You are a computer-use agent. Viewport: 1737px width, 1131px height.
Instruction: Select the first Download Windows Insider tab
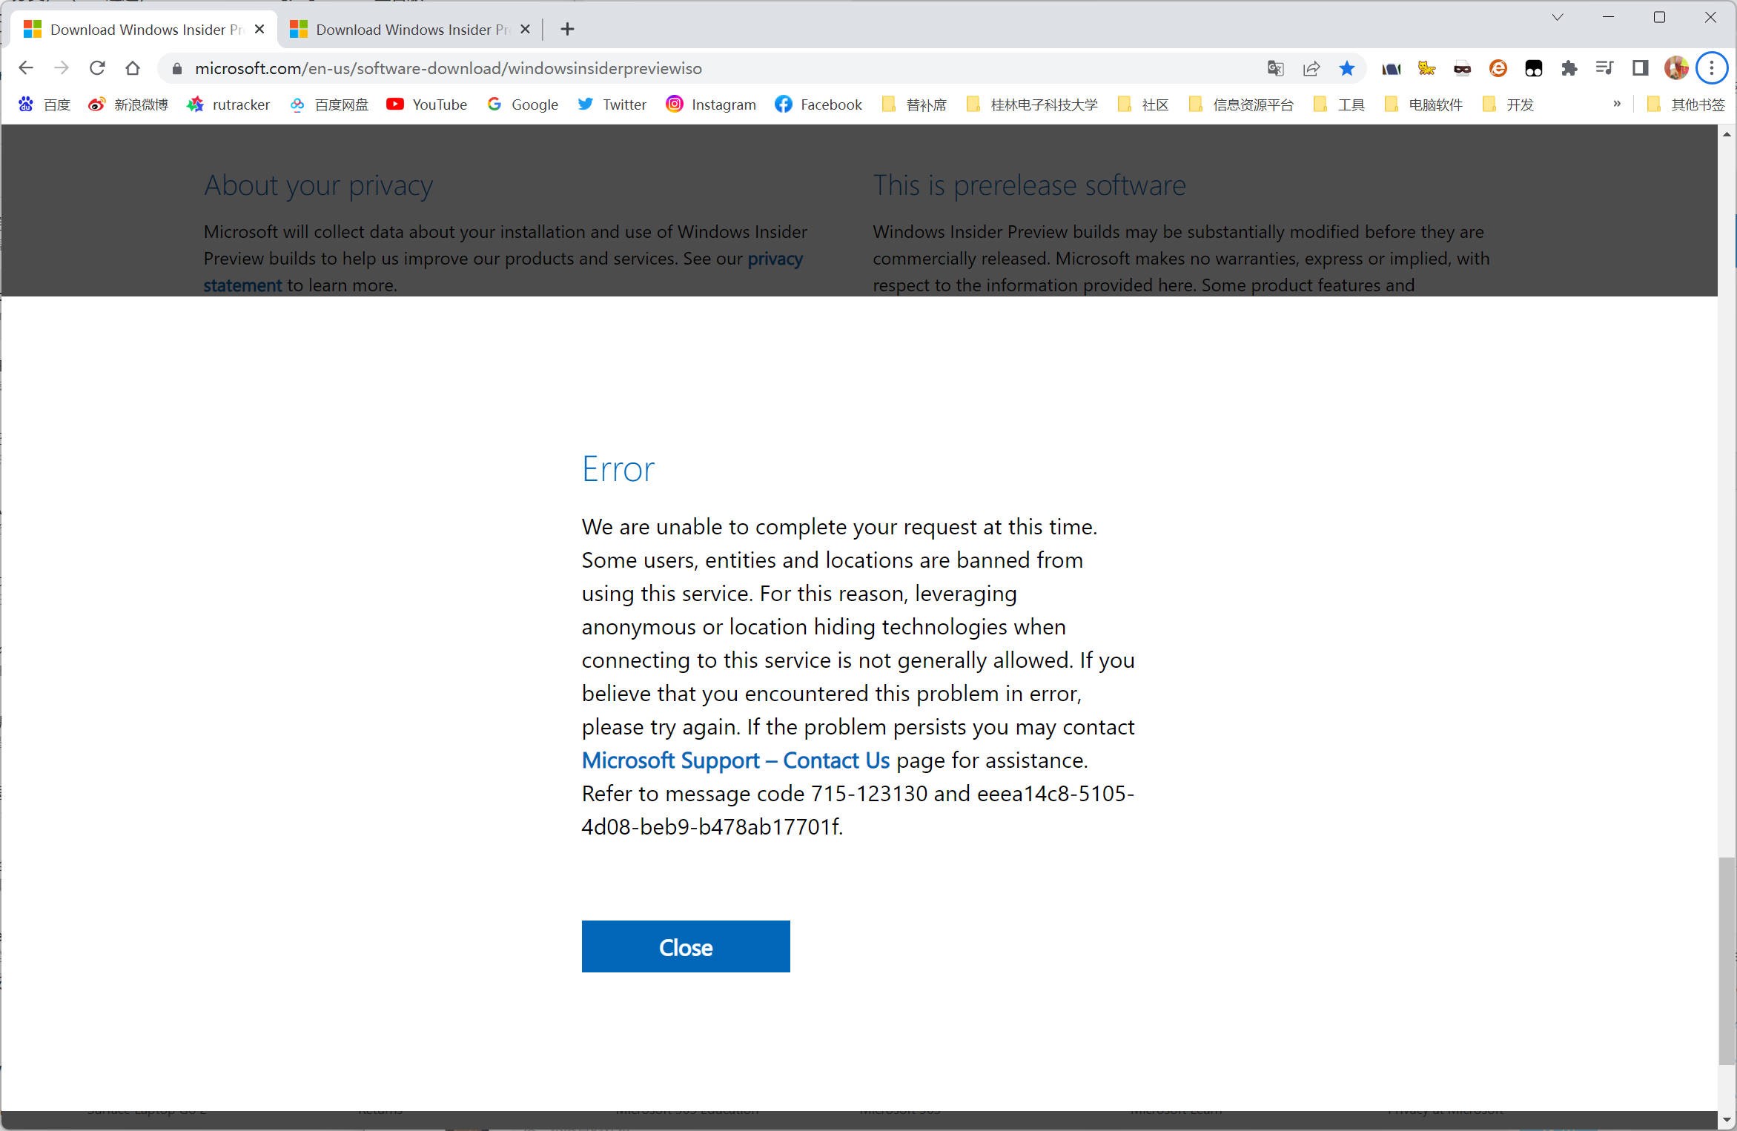click(135, 29)
